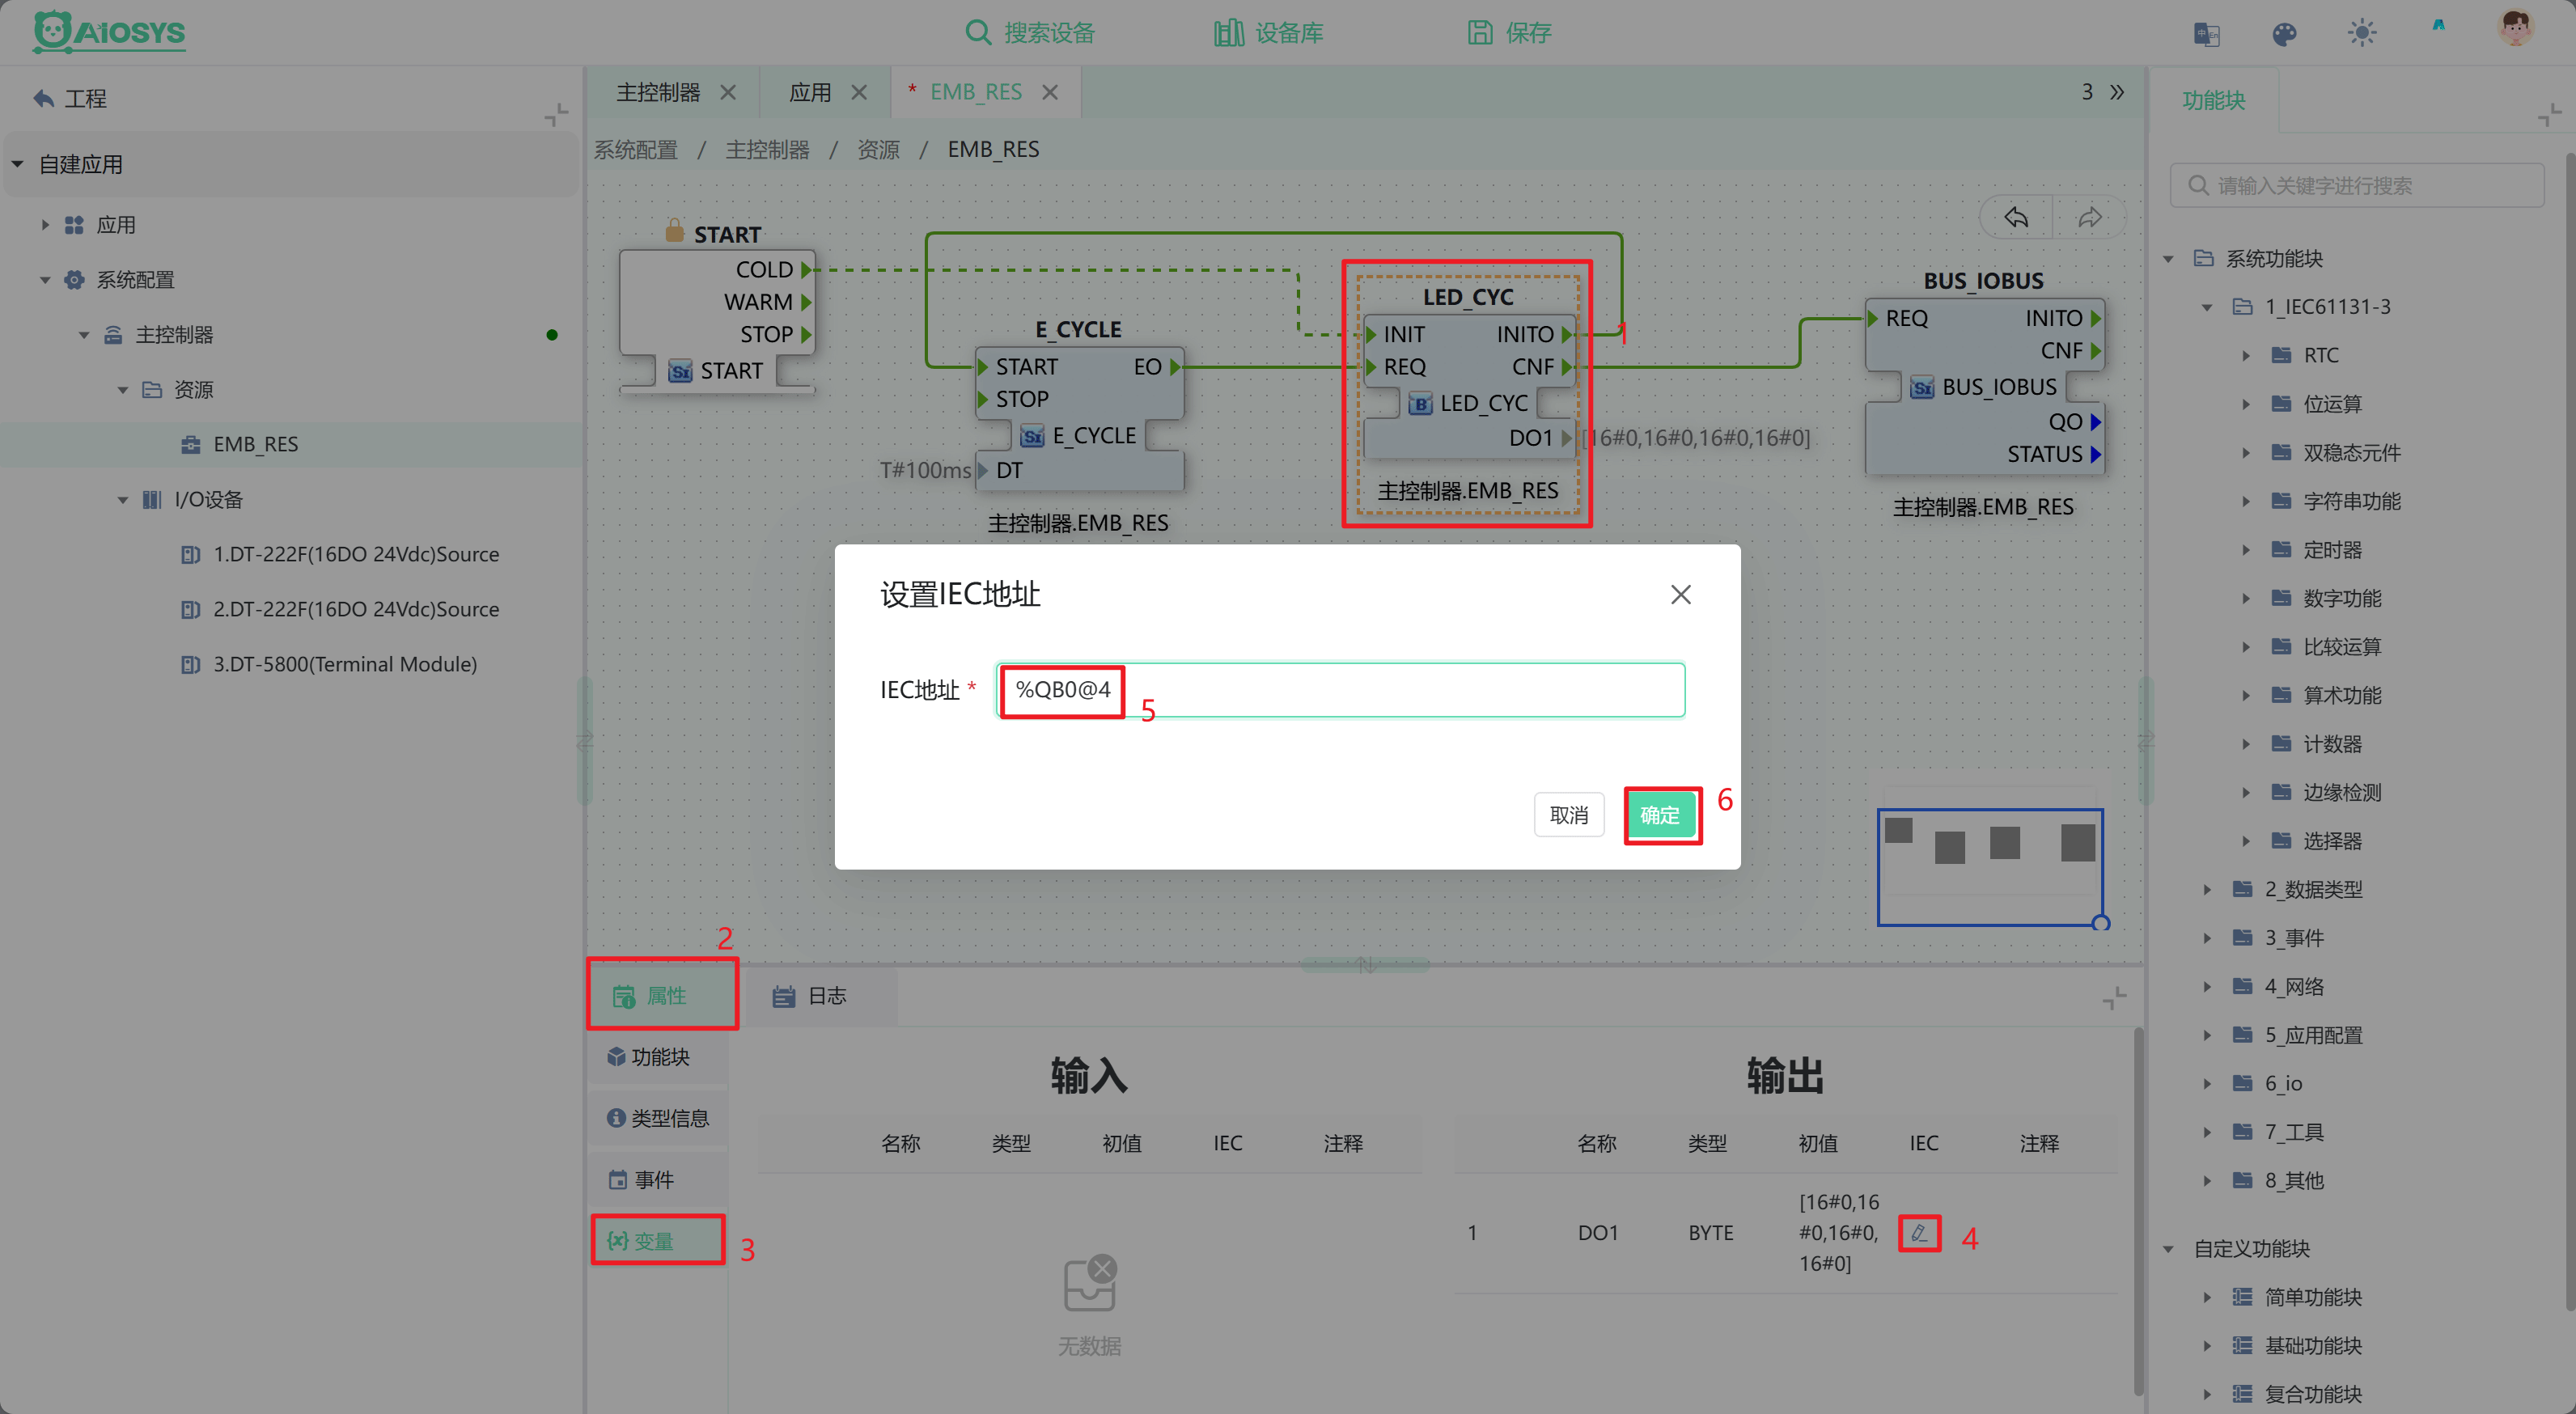Image resolution: width=2576 pixels, height=1414 pixels.
Task: Click the 主控制器 breadcrumb link
Action: click(x=767, y=150)
